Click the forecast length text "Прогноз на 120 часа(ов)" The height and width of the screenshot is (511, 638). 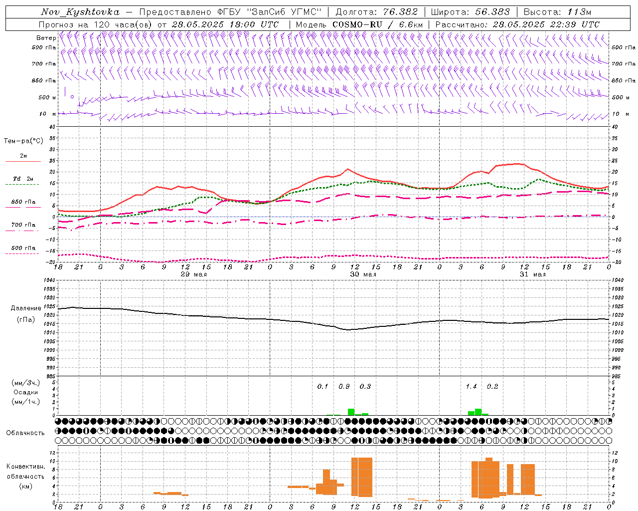96,24
